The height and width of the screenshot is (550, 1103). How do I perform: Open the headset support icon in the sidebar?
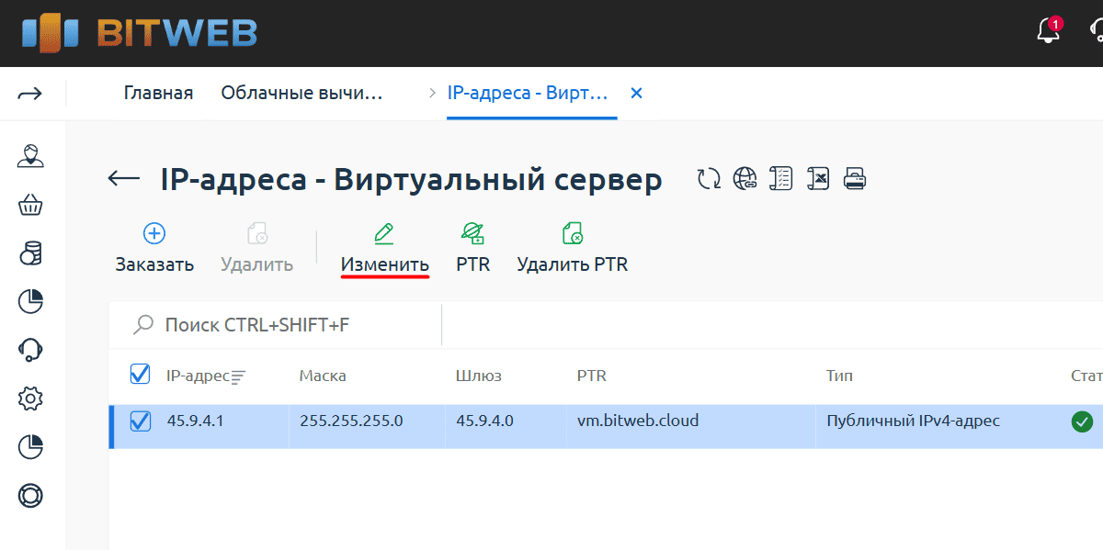pyautogui.click(x=31, y=349)
